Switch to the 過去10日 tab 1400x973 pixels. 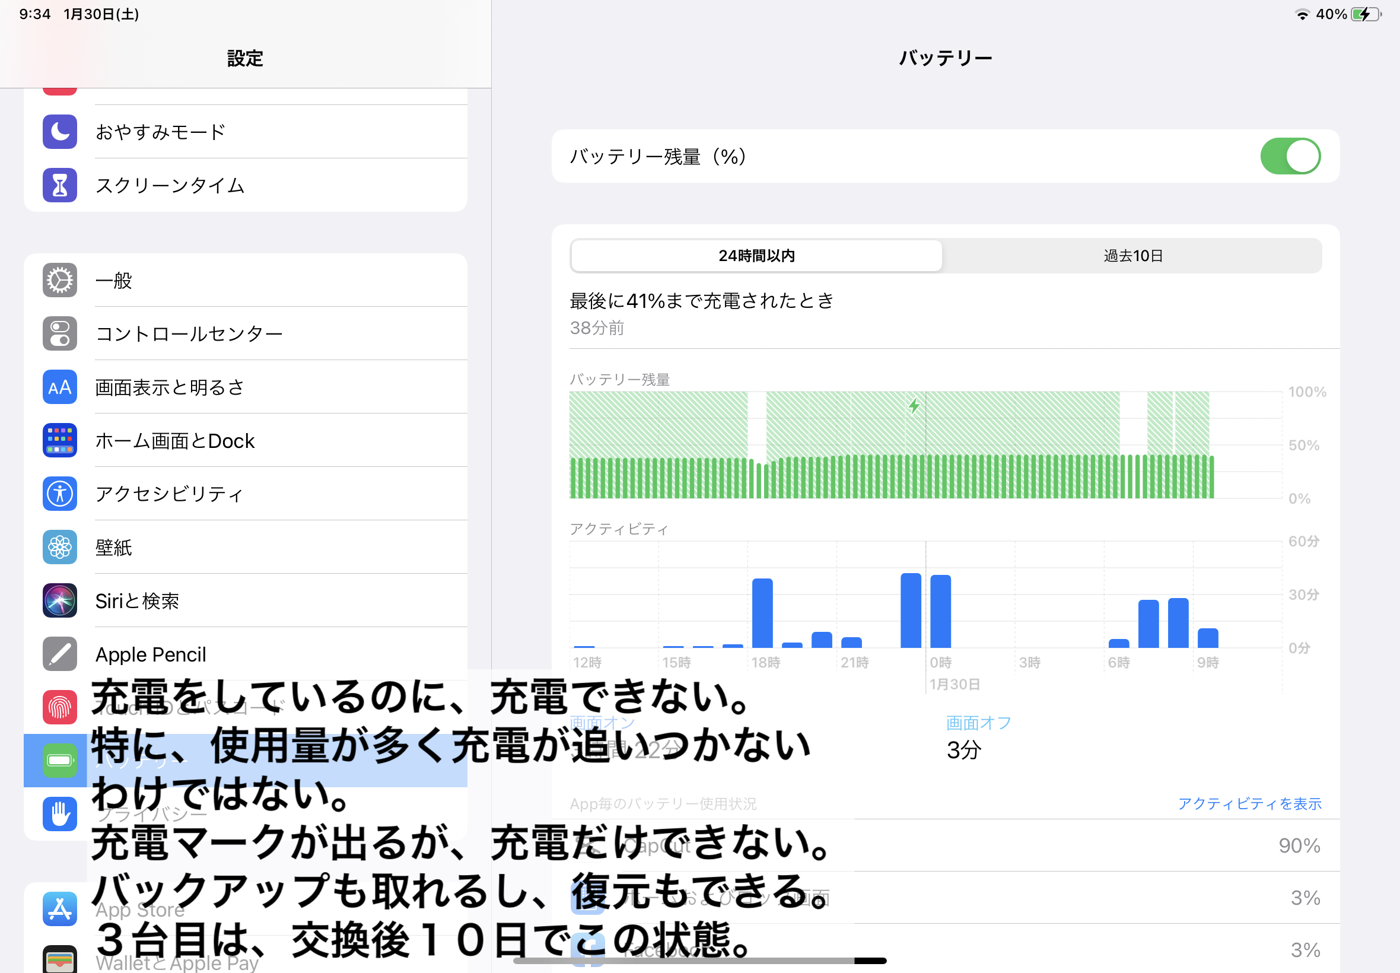tap(1132, 256)
